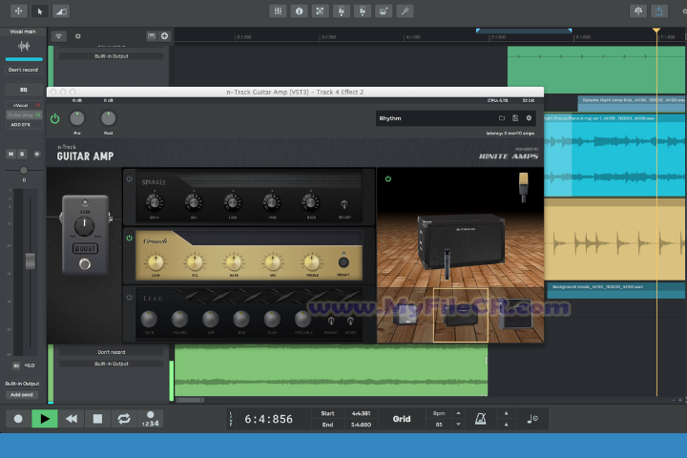Add a new track with plus icon

click(x=164, y=36)
